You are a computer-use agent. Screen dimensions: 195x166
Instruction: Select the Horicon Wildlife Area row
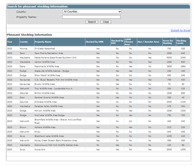98,111
